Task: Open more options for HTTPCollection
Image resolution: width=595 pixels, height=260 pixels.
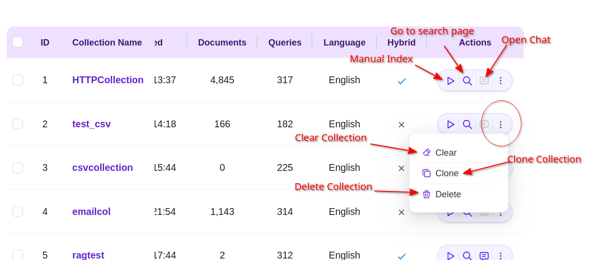Action: pos(501,81)
